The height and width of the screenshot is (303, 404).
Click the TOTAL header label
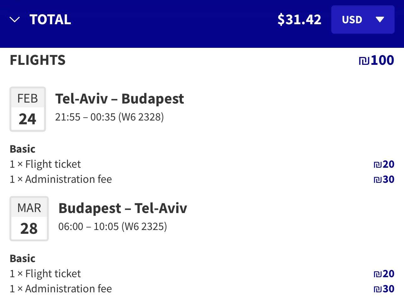[50, 20]
